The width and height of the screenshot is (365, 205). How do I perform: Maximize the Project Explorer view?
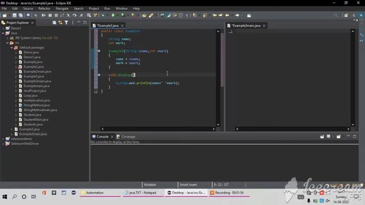(x=85, y=23)
